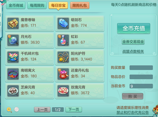The image size is (158, 117).
Task: Open the 禁止和打击代充公告 notice link
Action: point(132,112)
